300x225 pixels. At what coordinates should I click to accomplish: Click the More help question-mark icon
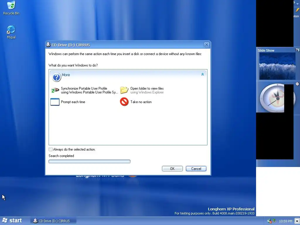[57, 77]
